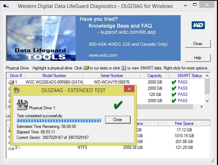The height and width of the screenshot is (165, 218).
Task: Click total space 2000.38 GB
Action: tap(133, 147)
